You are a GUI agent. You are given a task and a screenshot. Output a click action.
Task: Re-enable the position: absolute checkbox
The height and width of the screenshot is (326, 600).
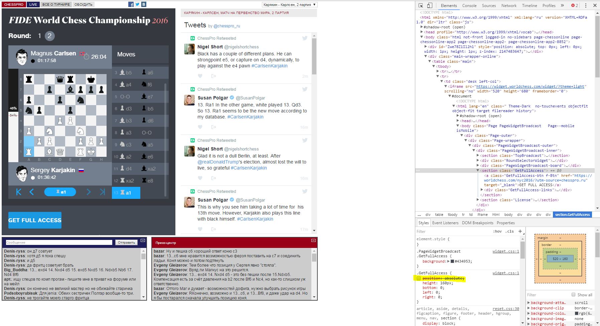(x=419, y=278)
